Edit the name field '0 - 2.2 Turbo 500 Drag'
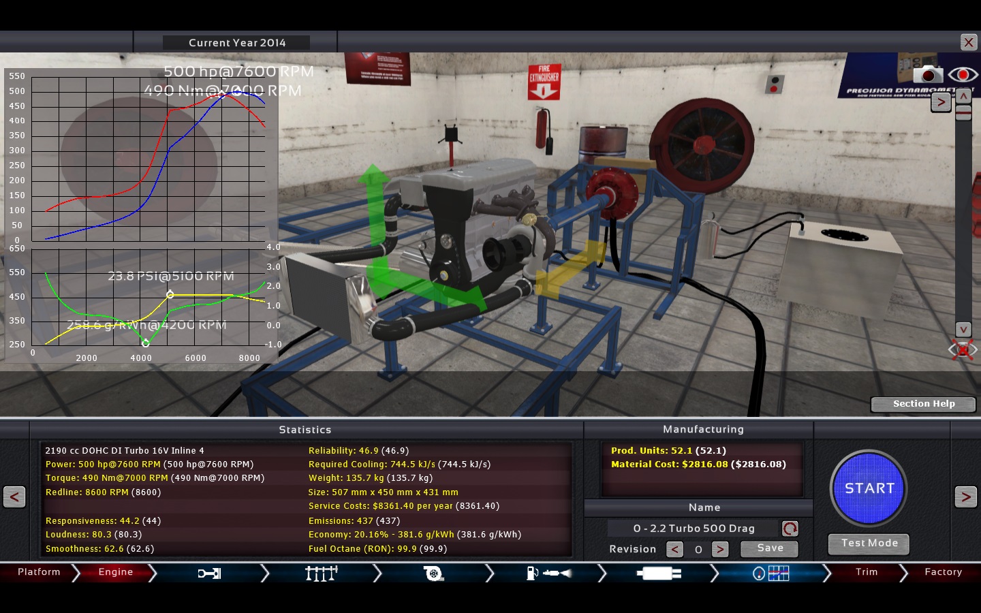This screenshot has width=981, height=613. (694, 529)
